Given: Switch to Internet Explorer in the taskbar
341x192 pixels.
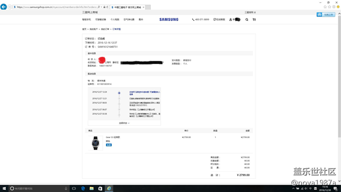Looking at the screenshot, I should (x=109, y=188).
